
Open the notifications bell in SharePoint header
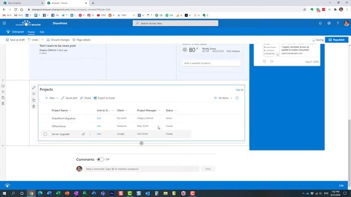(x=320, y=23)
